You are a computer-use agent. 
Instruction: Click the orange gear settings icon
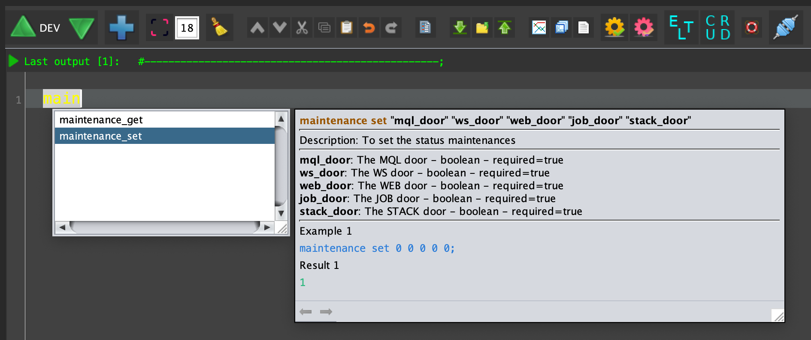pos(614,28)
